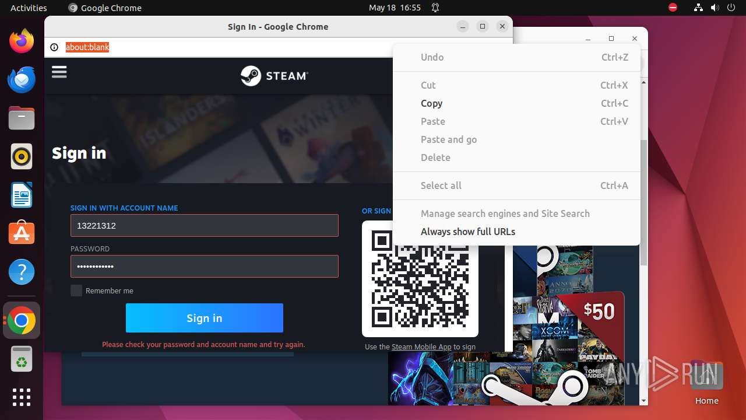Click the red do-not-disturb indicator icon
Image resolution: width=746 pixels, height=420 pixels.
click(673, 8)
